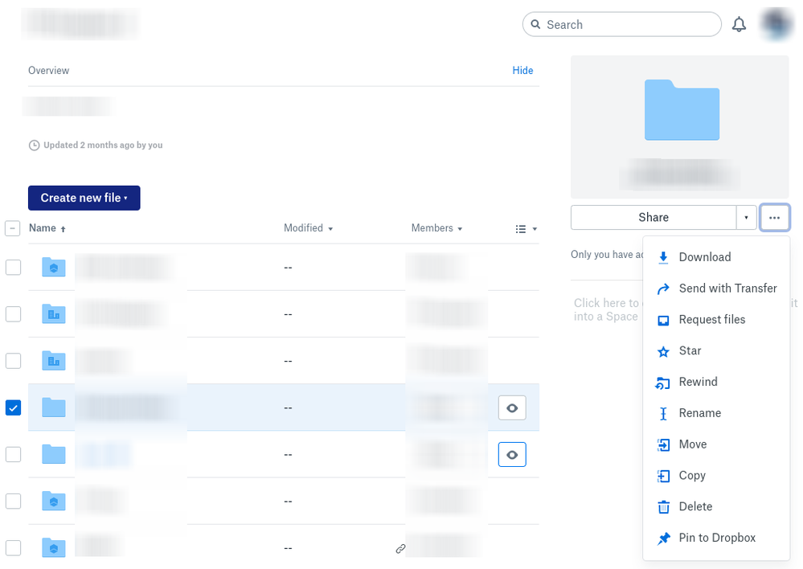
Task: Choose Request files from the menu
Action: pyautogui.click(x=711, y=320)
